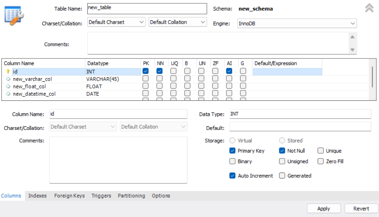379x217 pixels.
Task: Click the Data Type input field
Action: pos(300,114)
